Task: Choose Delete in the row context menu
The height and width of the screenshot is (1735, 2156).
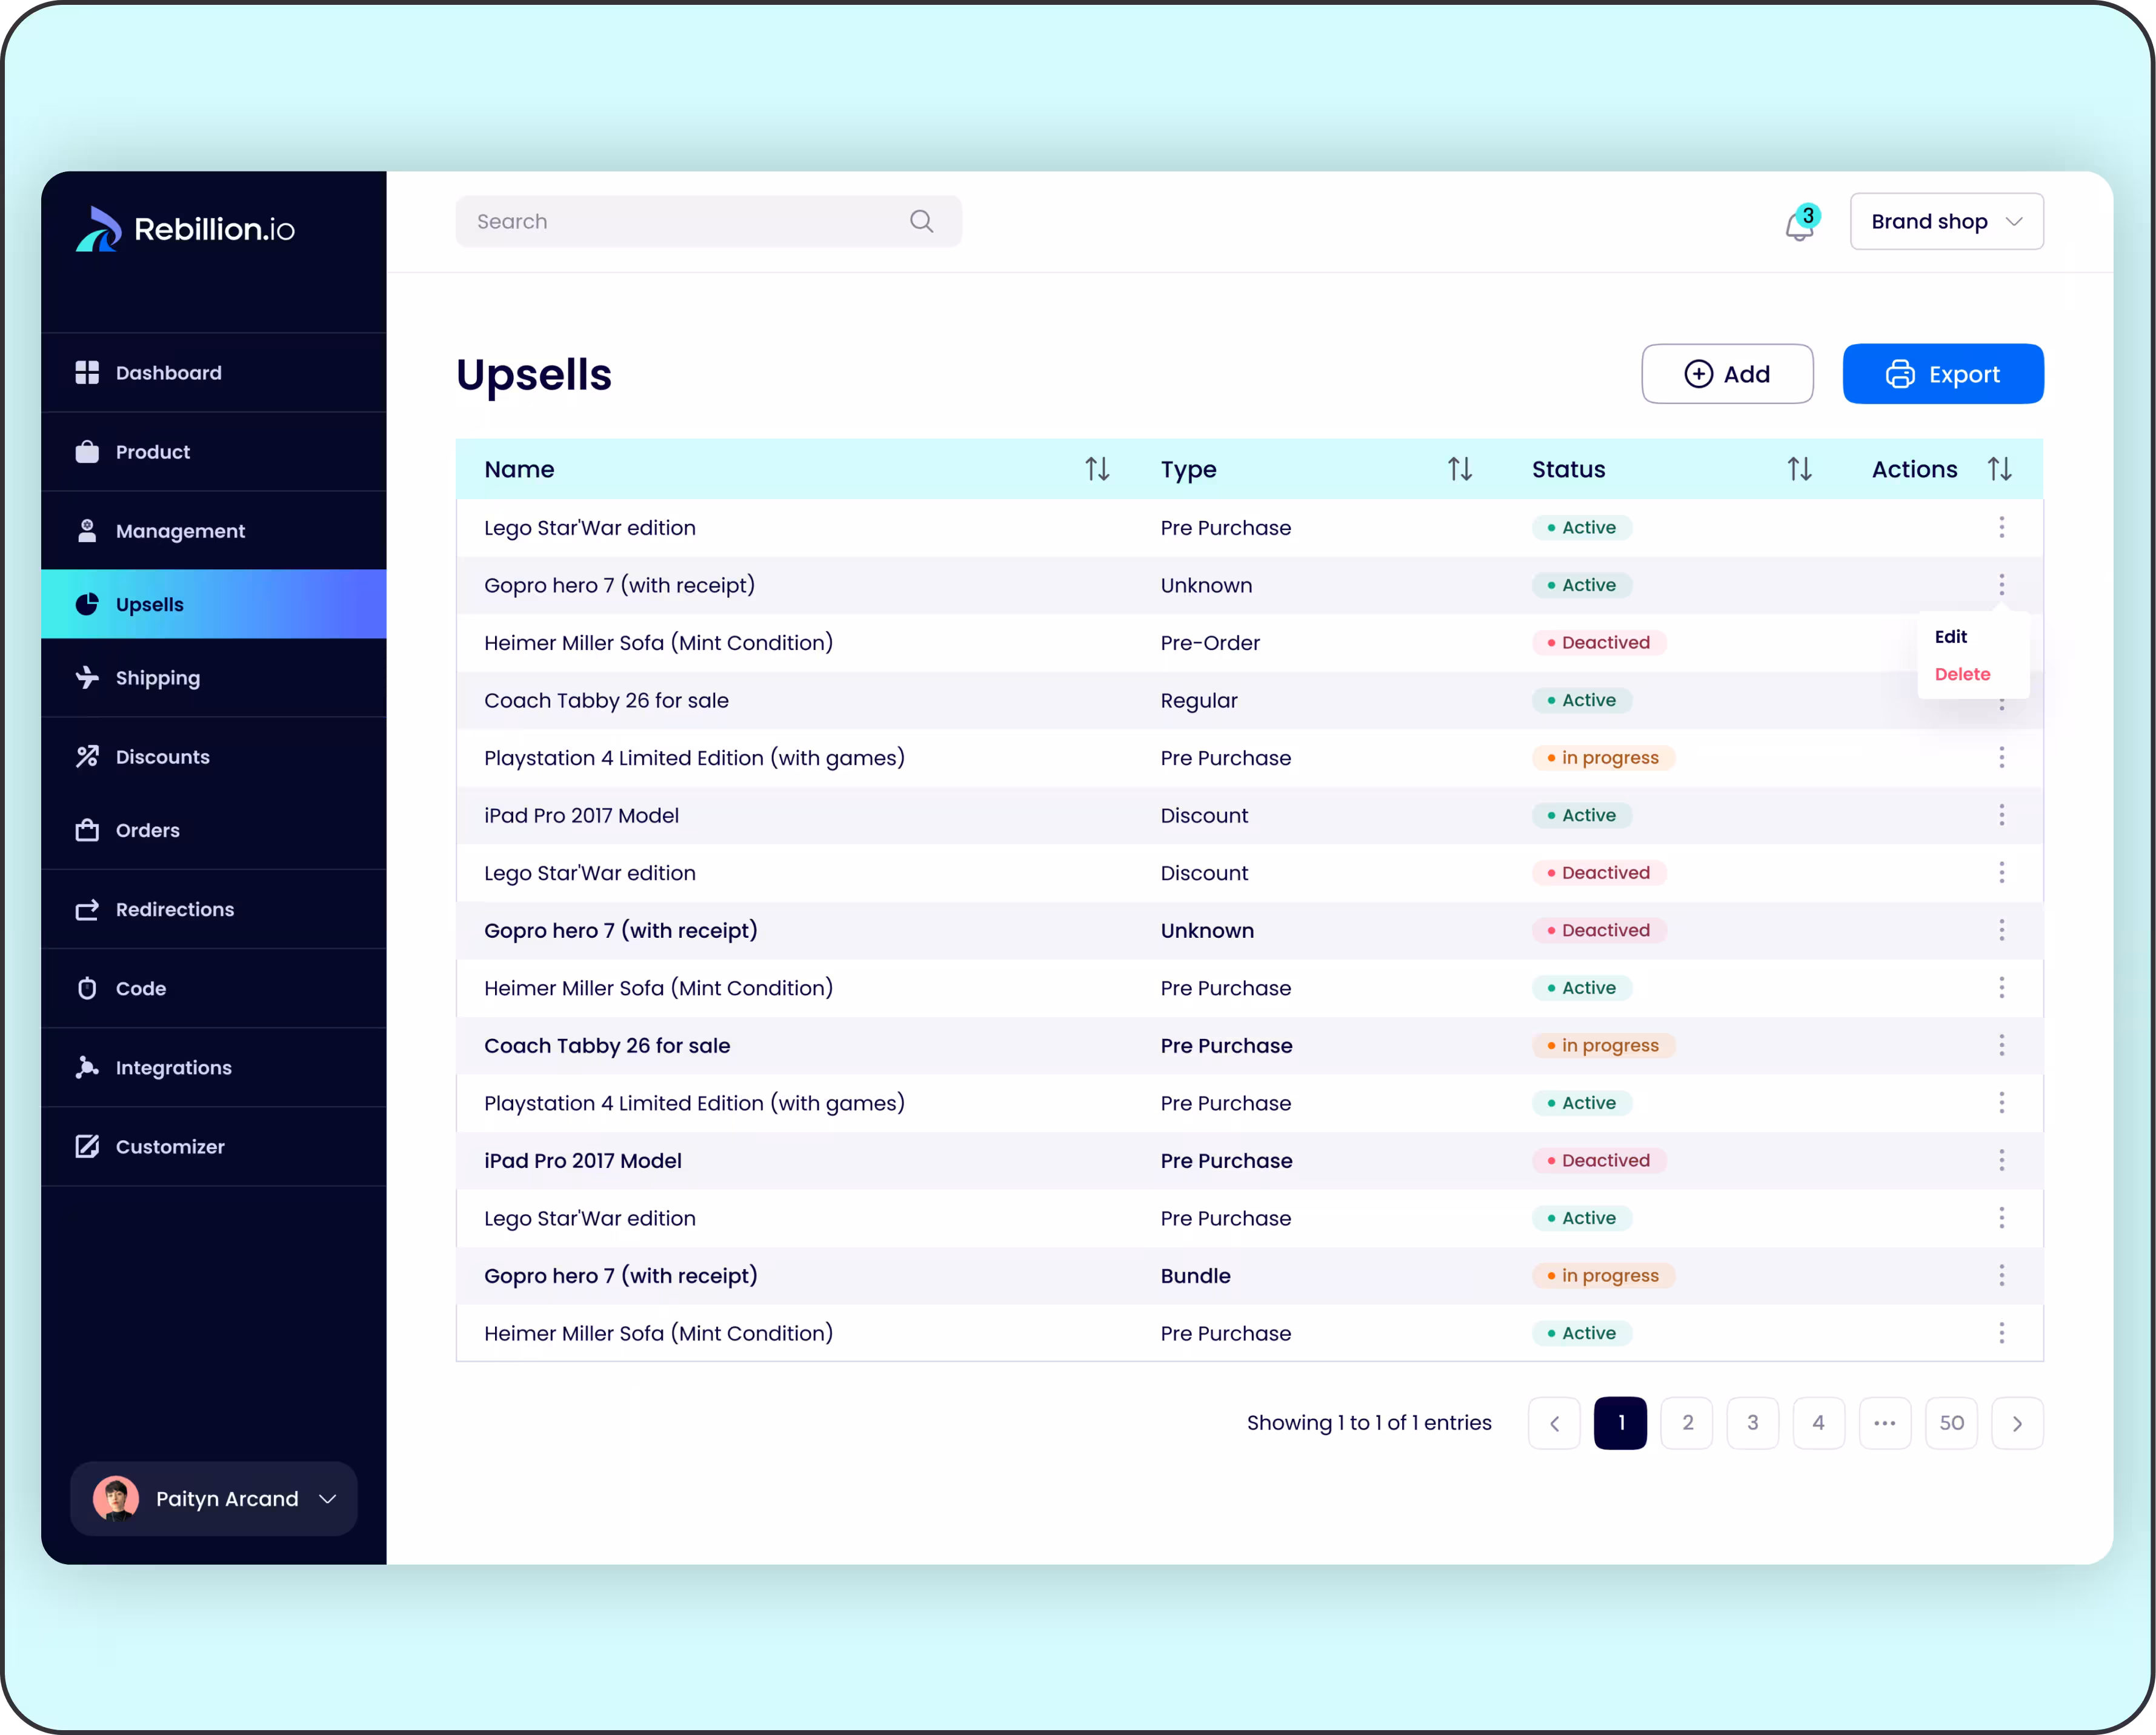Action: click(1962, 674)
